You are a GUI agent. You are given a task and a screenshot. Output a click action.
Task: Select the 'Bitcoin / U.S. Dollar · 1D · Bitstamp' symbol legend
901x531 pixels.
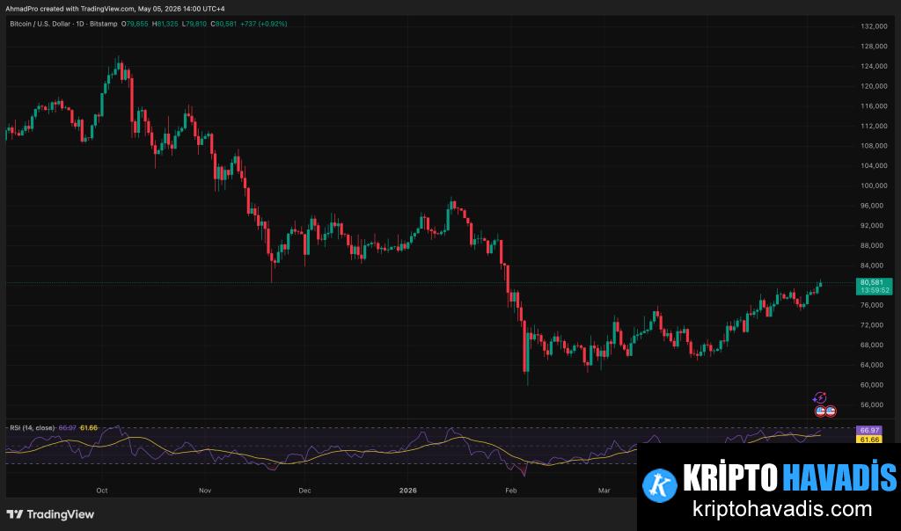coord(63,24)
